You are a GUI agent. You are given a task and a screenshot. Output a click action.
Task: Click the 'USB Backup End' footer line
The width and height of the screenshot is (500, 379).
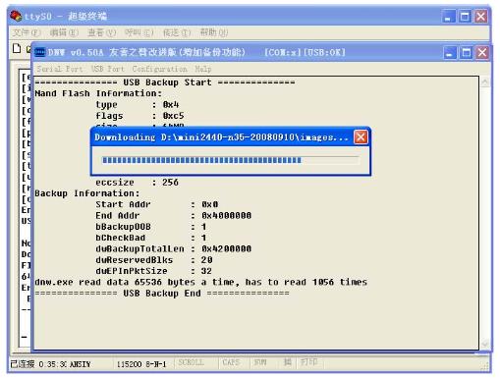pos(162,294)
